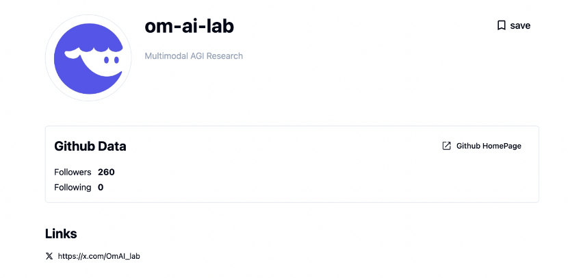The width and height of the screenshot is (568, 278).
Task: Click the hyphen between om and ai in title
Action: pos(174,28)
